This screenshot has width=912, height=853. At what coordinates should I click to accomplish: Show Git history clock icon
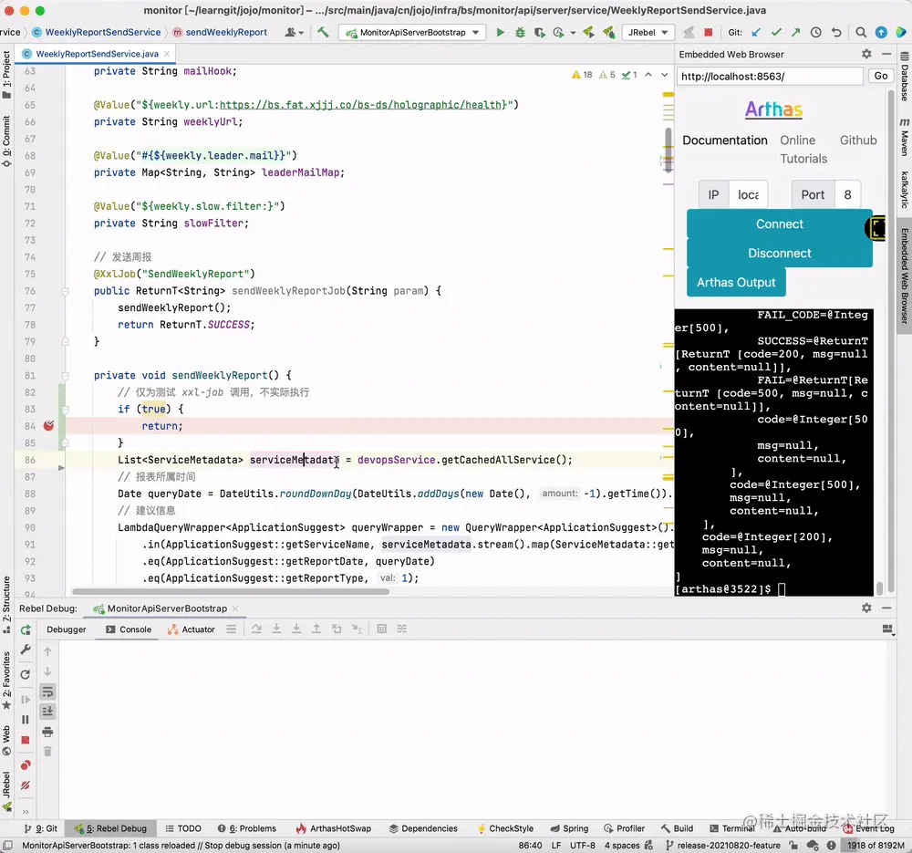[815, 33]
